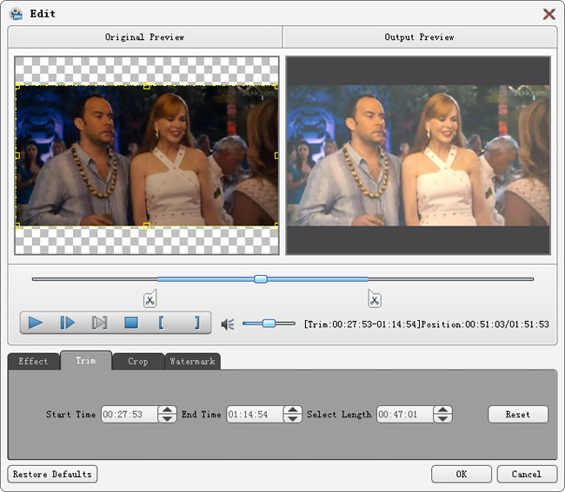Switch to the Crop tab
565x492 pixels.
pyautogui.click(x=138, y=361)
